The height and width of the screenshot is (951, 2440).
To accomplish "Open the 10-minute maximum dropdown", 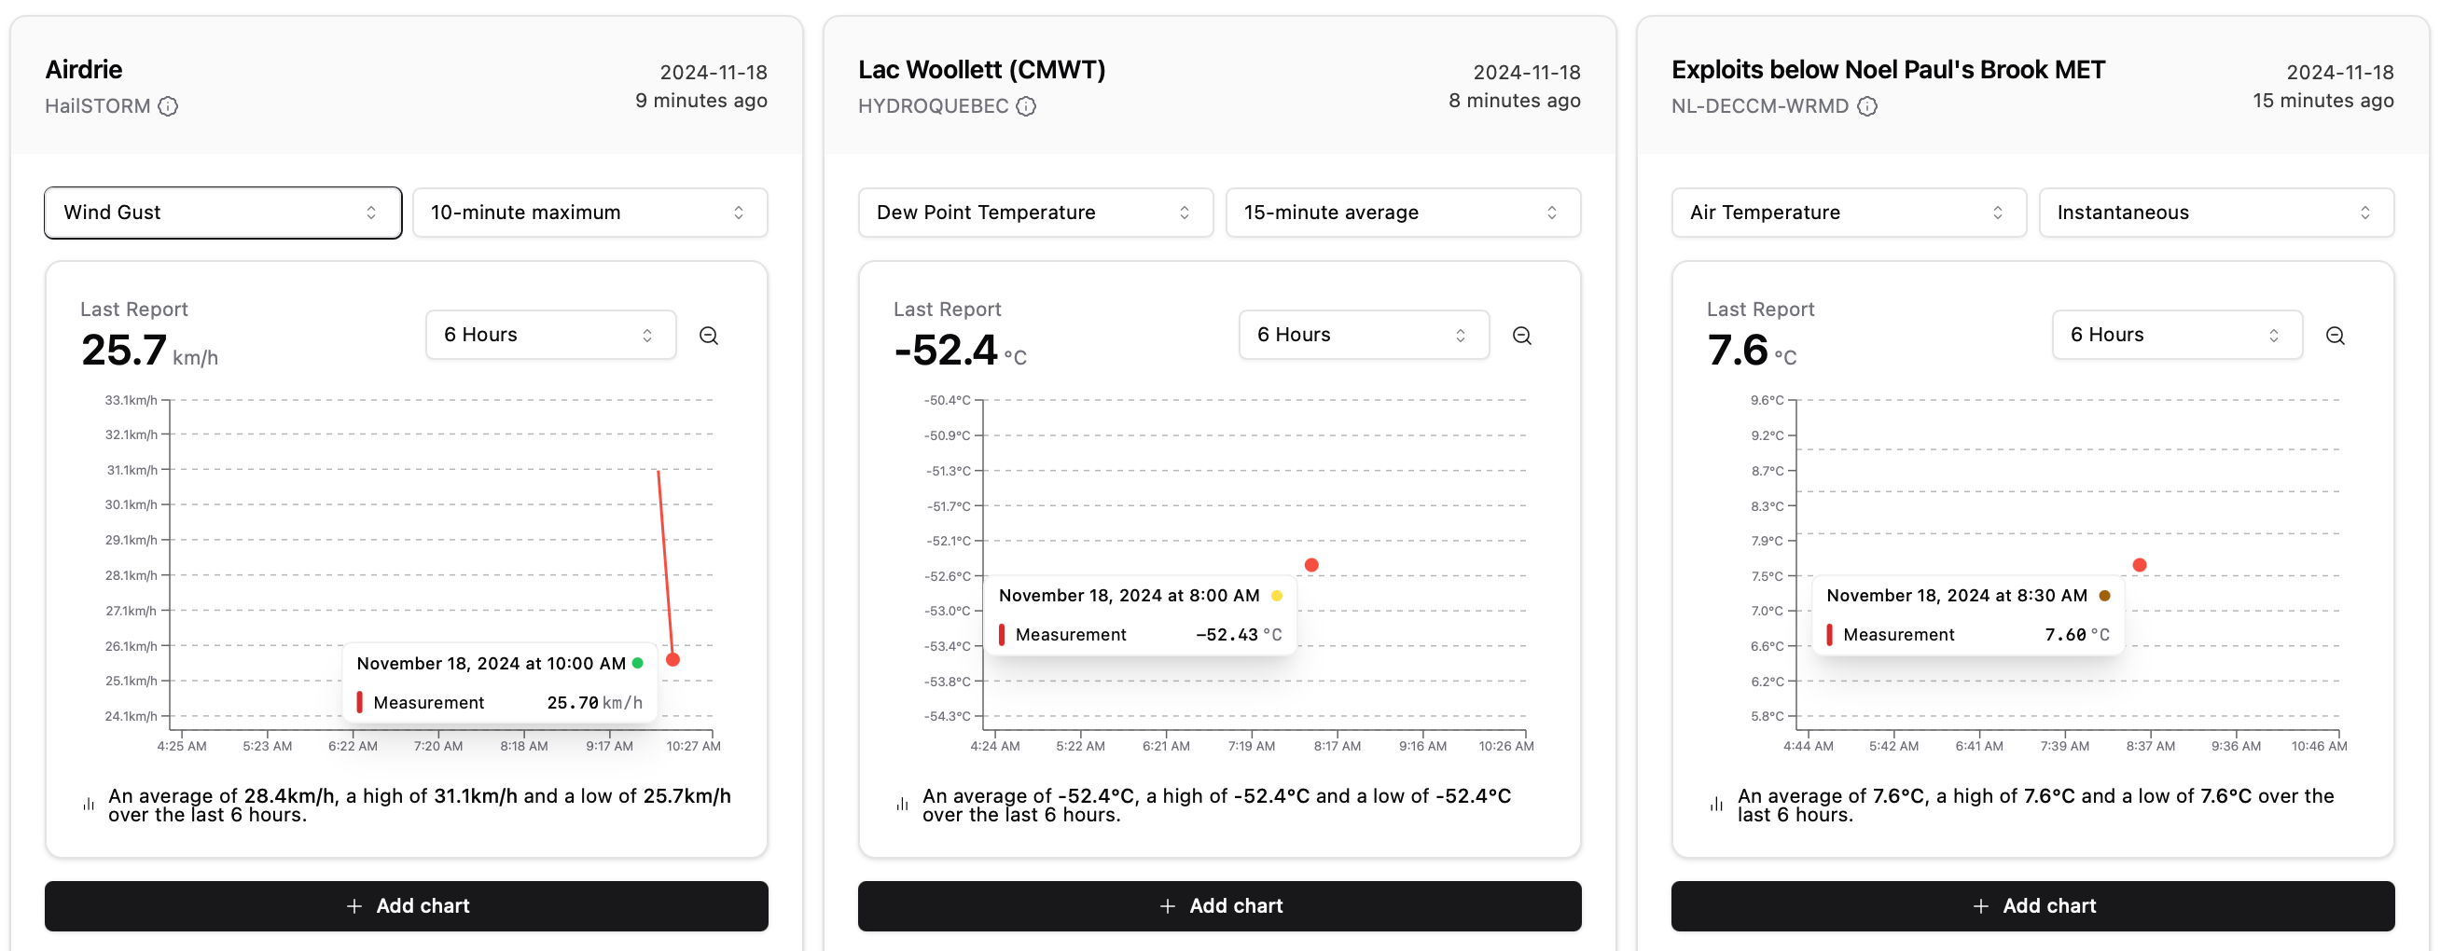I will 590,213.
